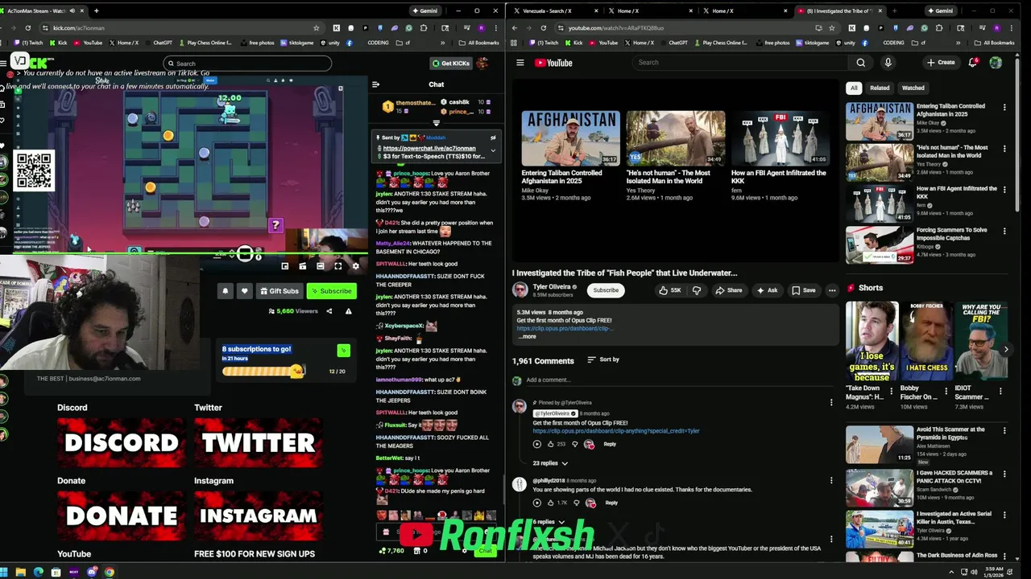This screenshot has height=579, width=1031.
Task: Open options menu for pinned comment
Action: pos(831,402)
